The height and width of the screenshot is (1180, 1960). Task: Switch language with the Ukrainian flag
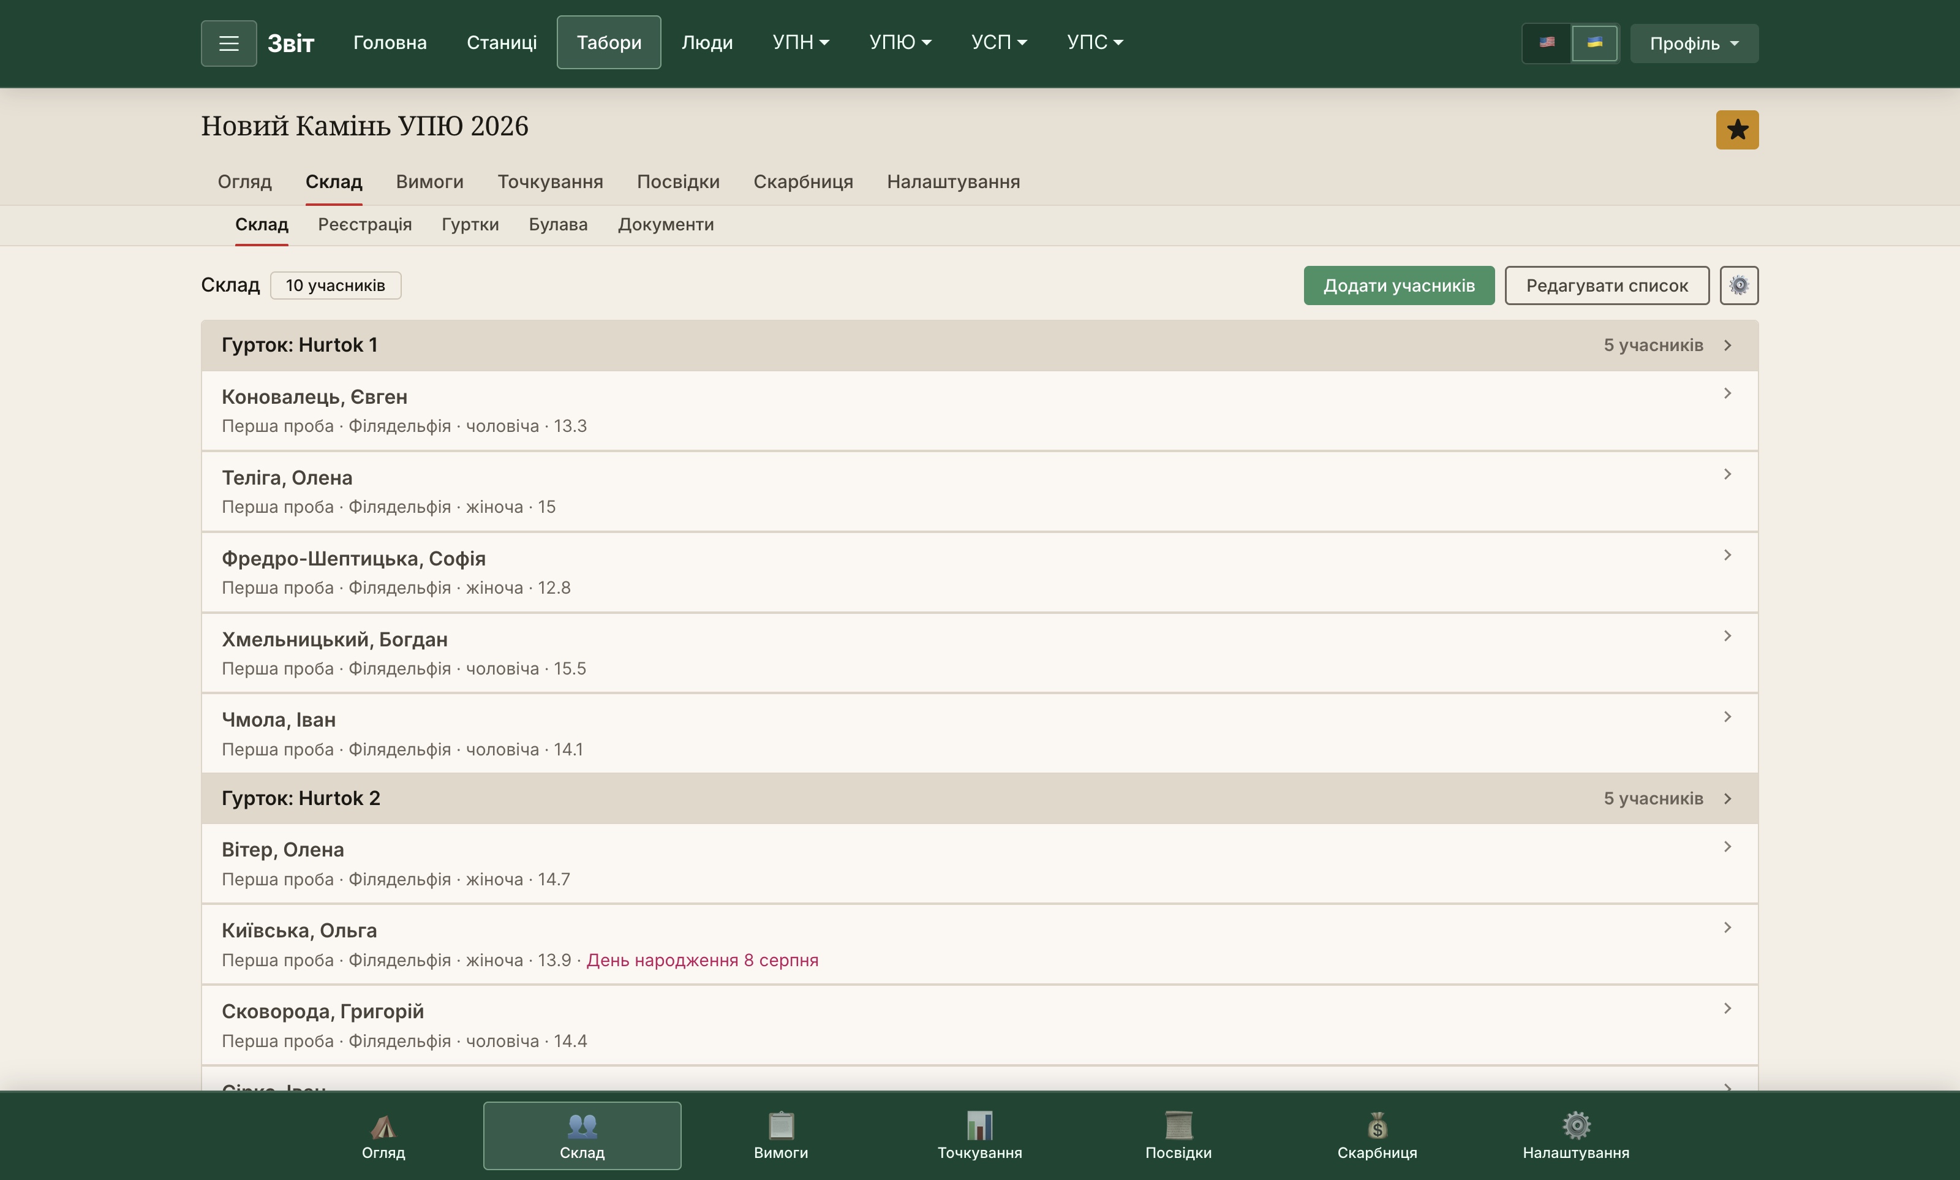[x=1594, y=43]
